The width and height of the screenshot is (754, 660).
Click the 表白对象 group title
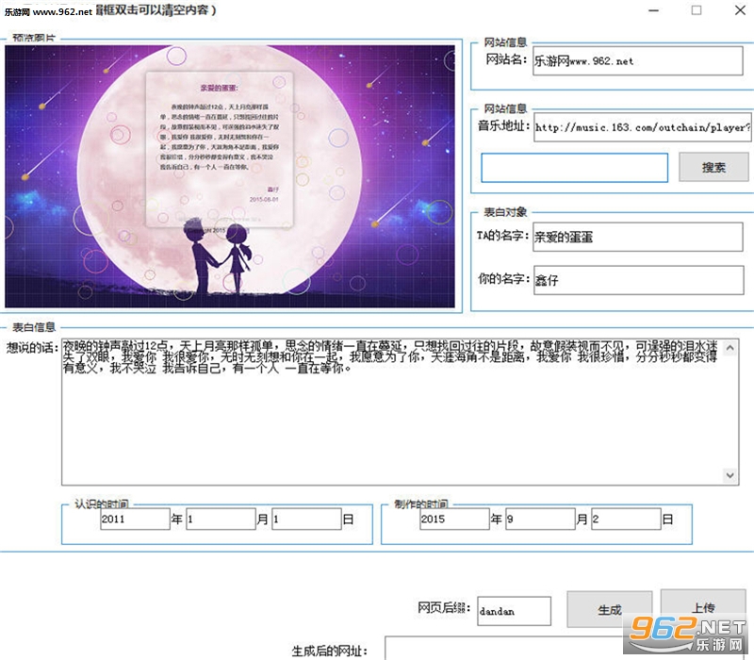click(x=505, y=211)
